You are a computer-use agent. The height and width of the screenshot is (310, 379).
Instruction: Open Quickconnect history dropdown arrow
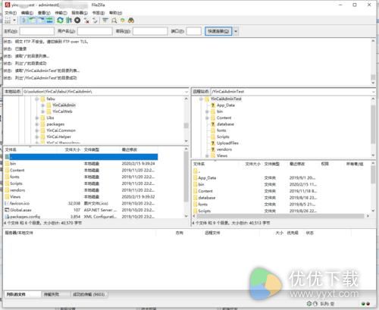(236, 31)
